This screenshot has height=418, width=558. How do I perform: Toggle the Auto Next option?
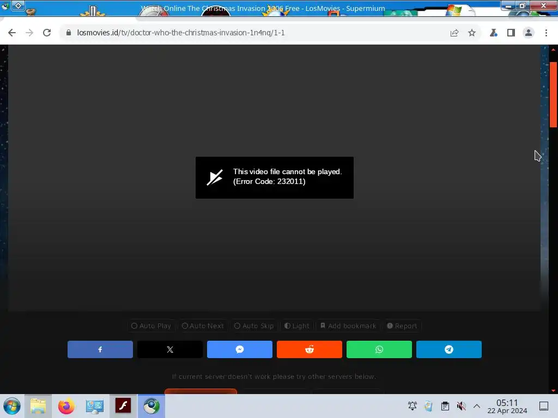(x=203, y=326)
